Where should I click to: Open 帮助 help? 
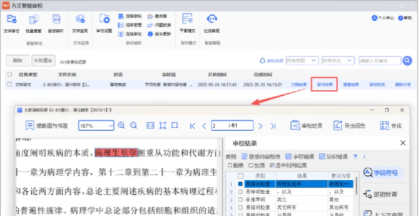(405, 18)
